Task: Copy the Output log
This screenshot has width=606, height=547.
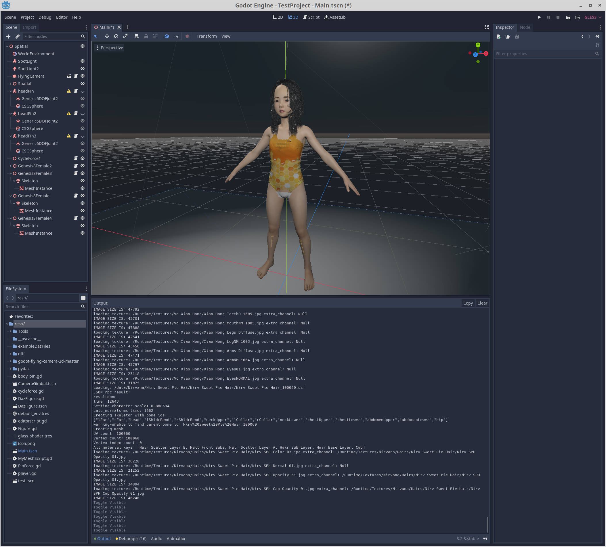Action: pos(468,303)
